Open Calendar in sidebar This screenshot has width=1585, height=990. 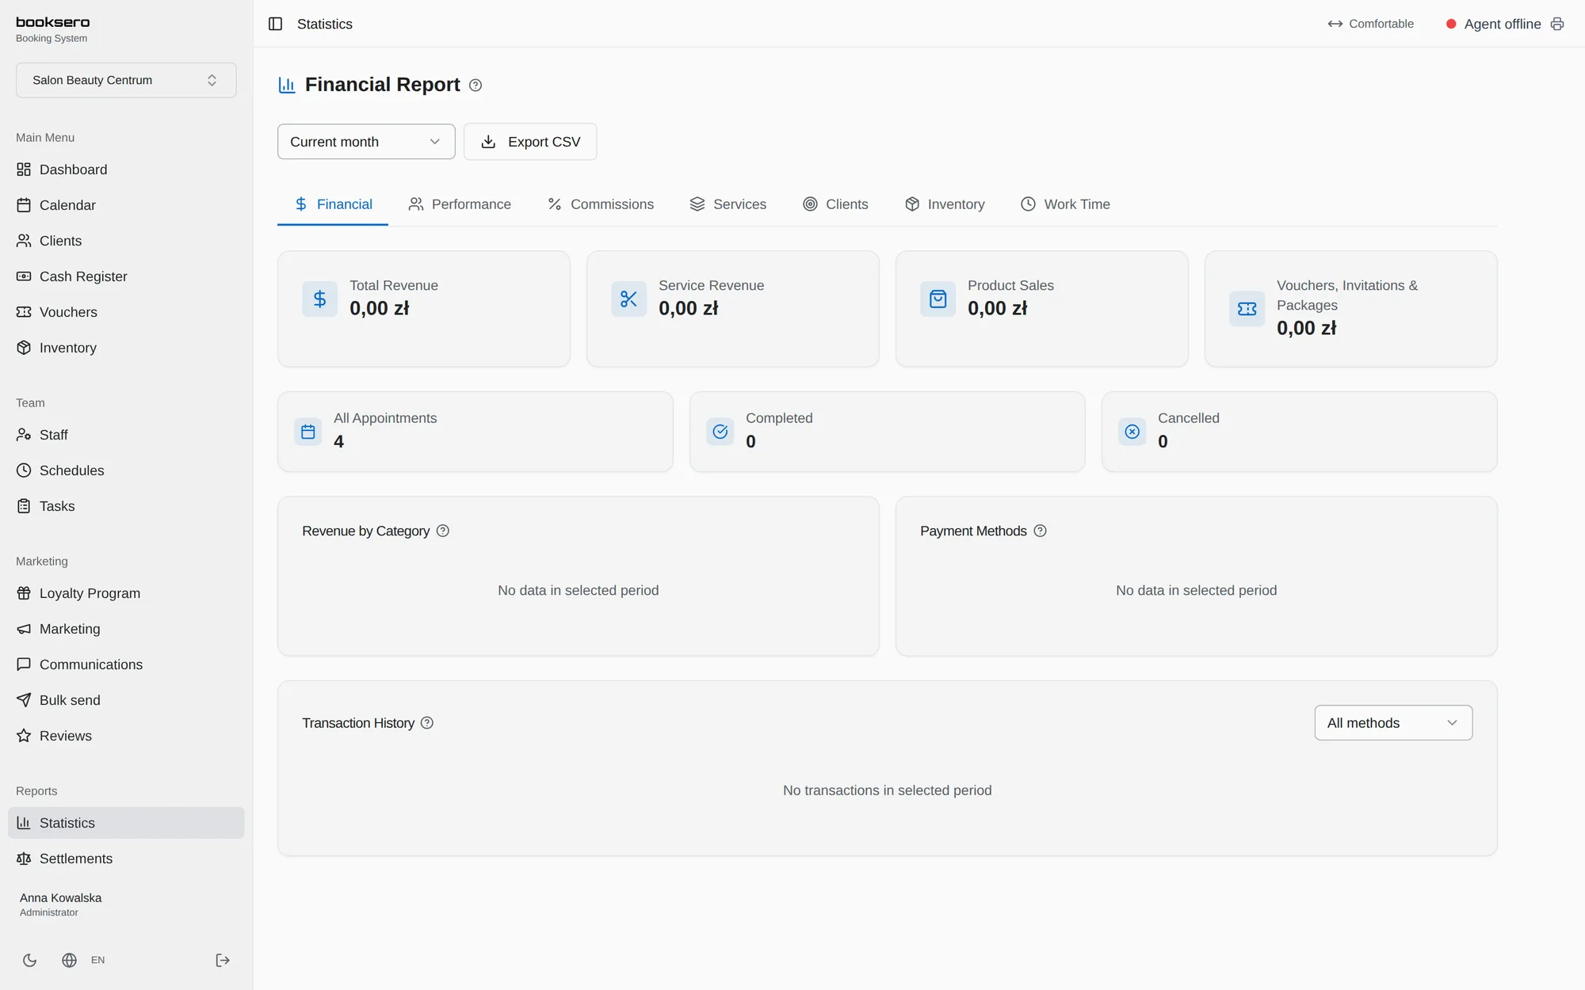(126, 205)
